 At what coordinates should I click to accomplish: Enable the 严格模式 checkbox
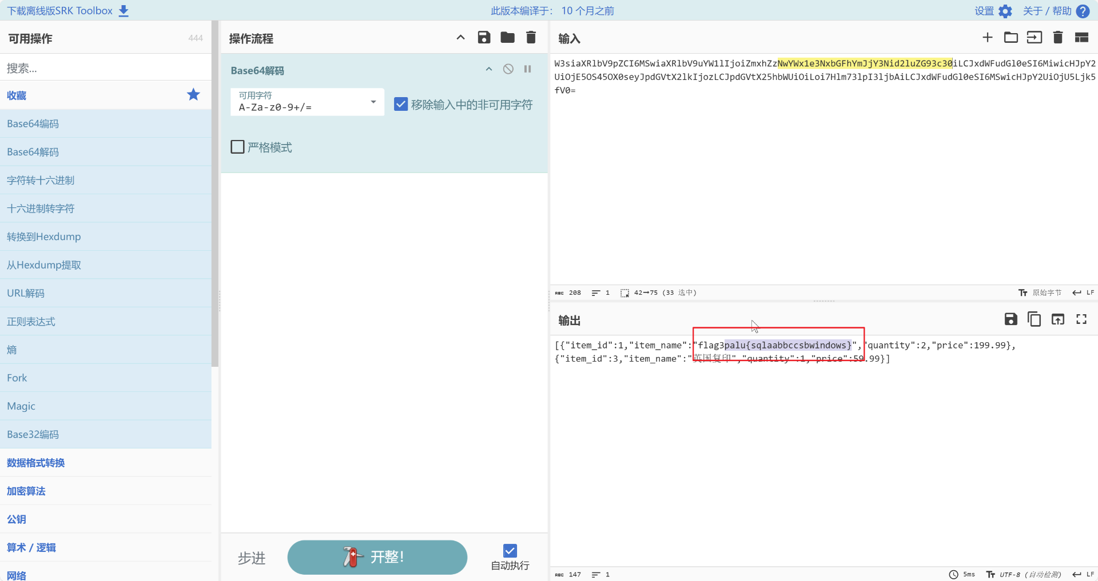coord(237,147)
